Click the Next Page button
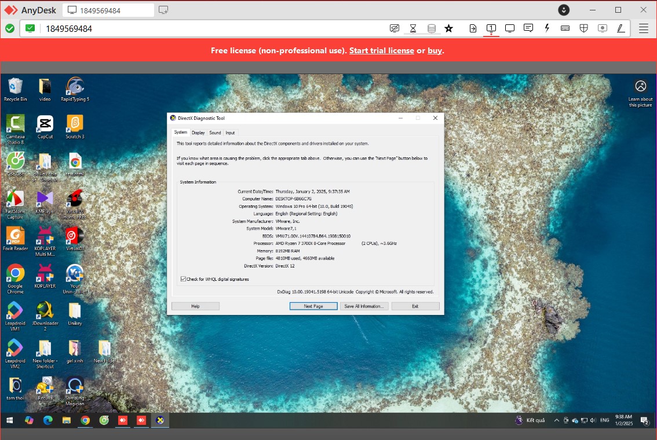 coord(313,306)
